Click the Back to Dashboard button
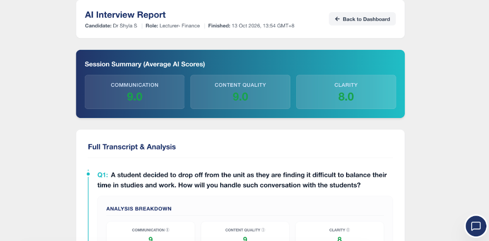This screenshot has width=489, height=241. pos(362,19)
